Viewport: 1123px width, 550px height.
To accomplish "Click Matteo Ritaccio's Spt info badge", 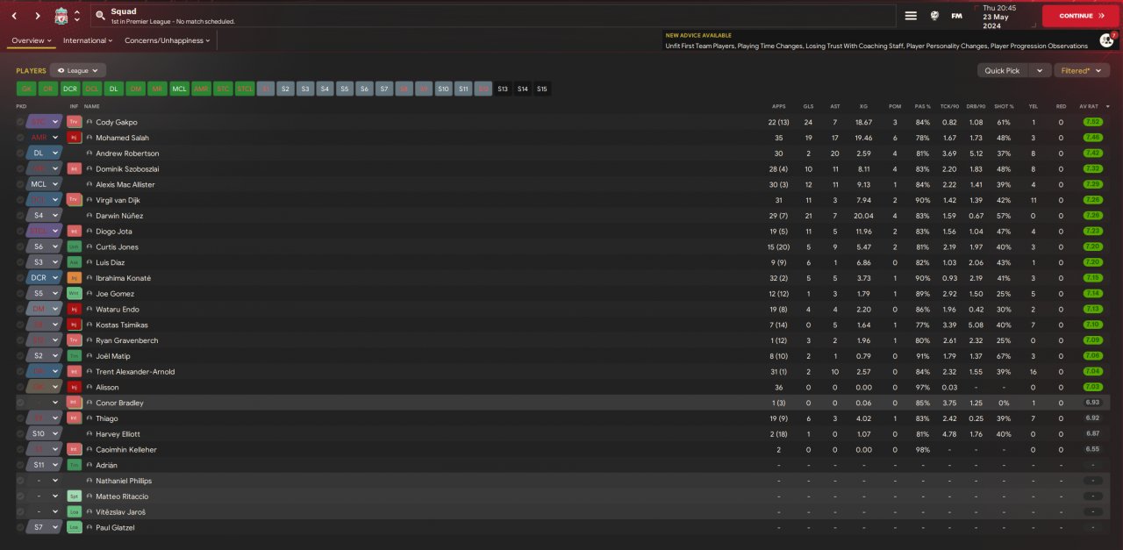I will pos(75,496).
